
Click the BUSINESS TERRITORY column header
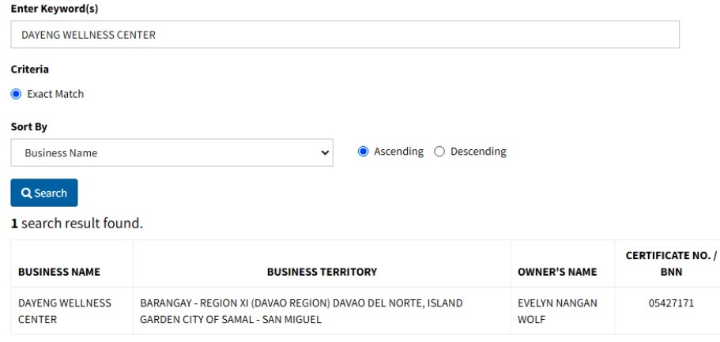pos(322,272)
